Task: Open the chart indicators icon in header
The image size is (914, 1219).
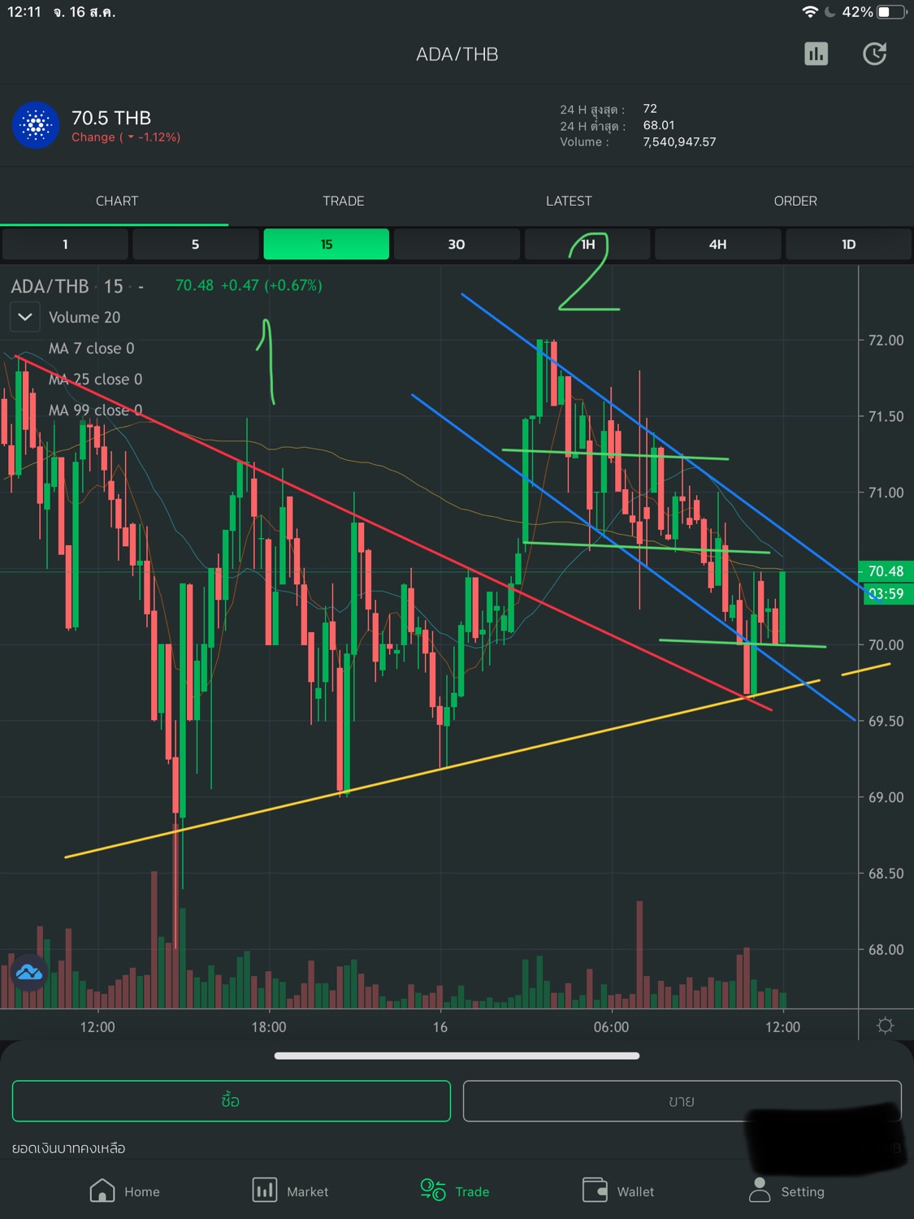Action: point(816,54)
